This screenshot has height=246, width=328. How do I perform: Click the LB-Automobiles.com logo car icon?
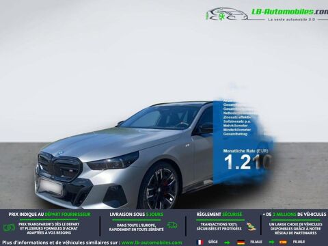(x=227, y=14)
